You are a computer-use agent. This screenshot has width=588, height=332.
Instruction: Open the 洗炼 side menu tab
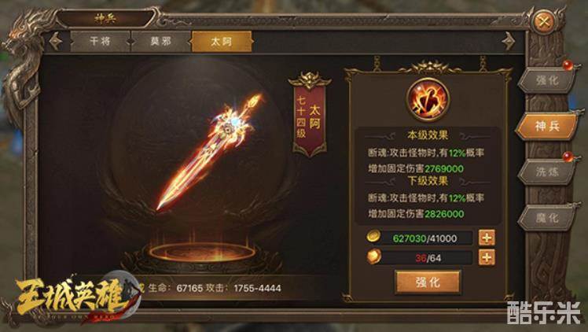[x=547, y=172]
